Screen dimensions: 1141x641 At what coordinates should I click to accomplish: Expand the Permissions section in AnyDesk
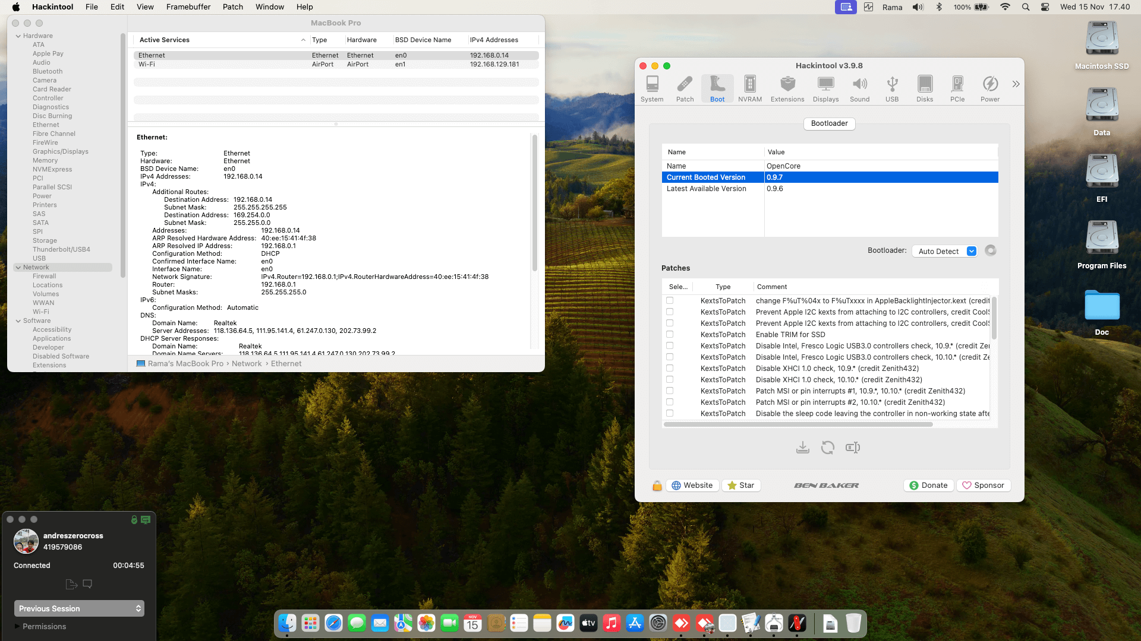[x=17, y=626]
